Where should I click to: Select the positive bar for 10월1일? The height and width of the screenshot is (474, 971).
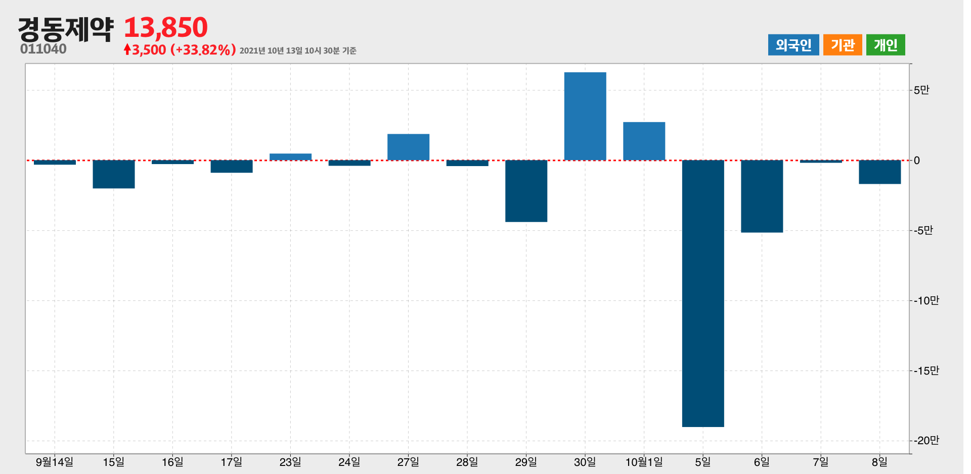(x=644, y=141)
